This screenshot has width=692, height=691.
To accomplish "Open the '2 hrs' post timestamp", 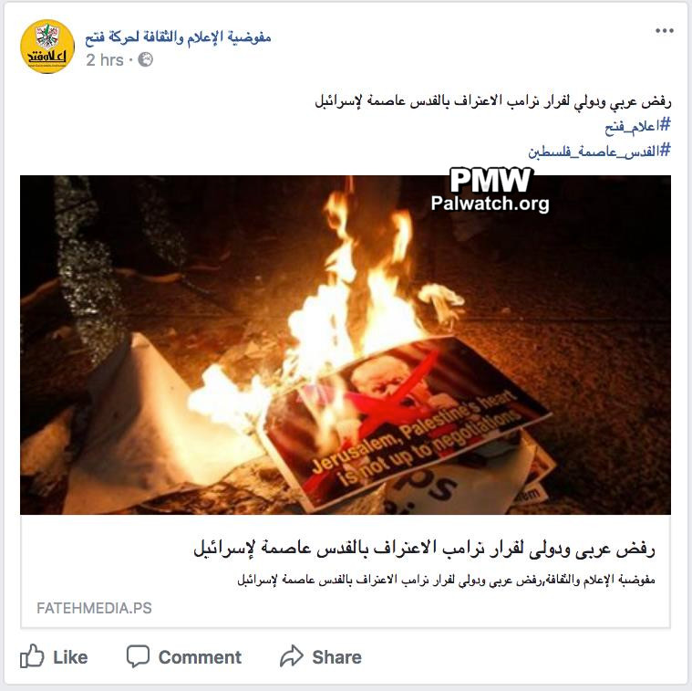I will (x=105, y=60).
